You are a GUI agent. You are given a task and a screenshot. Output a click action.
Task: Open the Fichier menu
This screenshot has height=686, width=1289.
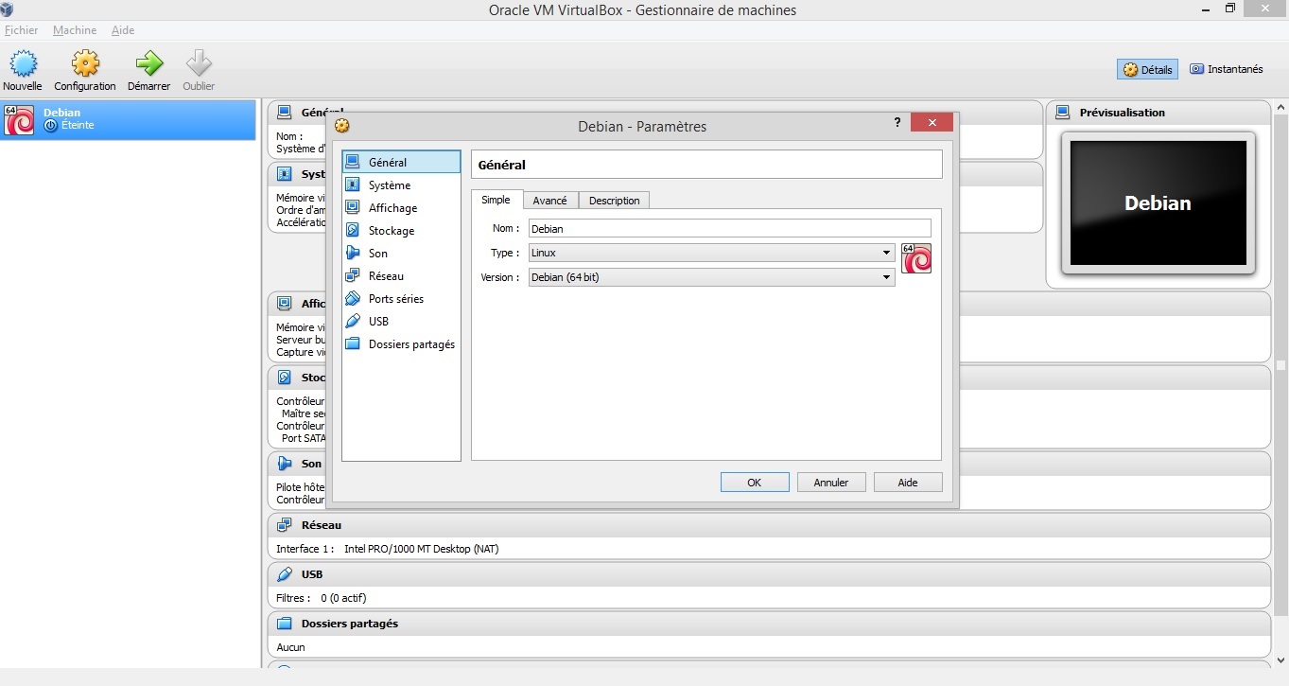click(x=21, y=30)
